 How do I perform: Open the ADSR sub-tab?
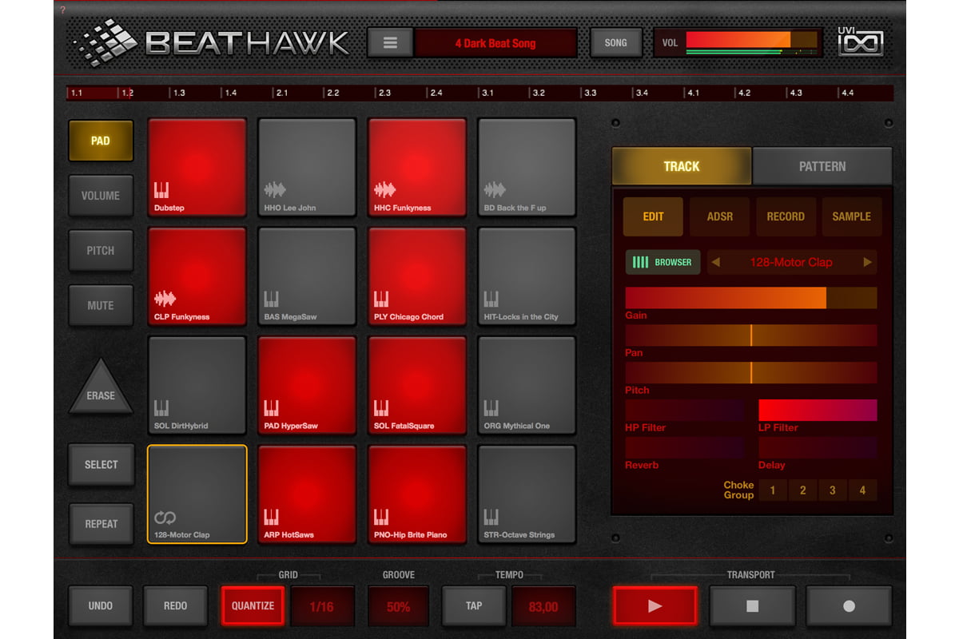pyautogui.click(x=719, y=216)
